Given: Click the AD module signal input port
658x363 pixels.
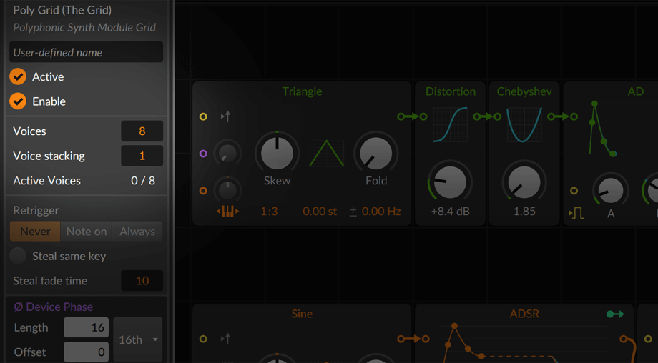Looking at the screenshot, I should (574, 116).
